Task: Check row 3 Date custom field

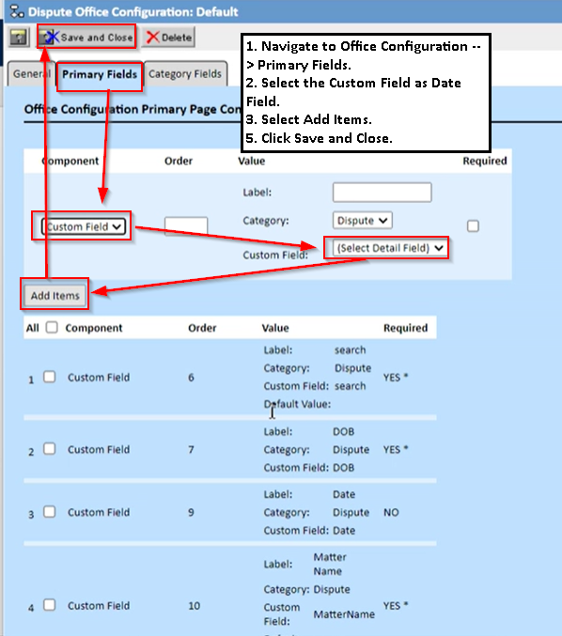Action: [x=50, y=511]
